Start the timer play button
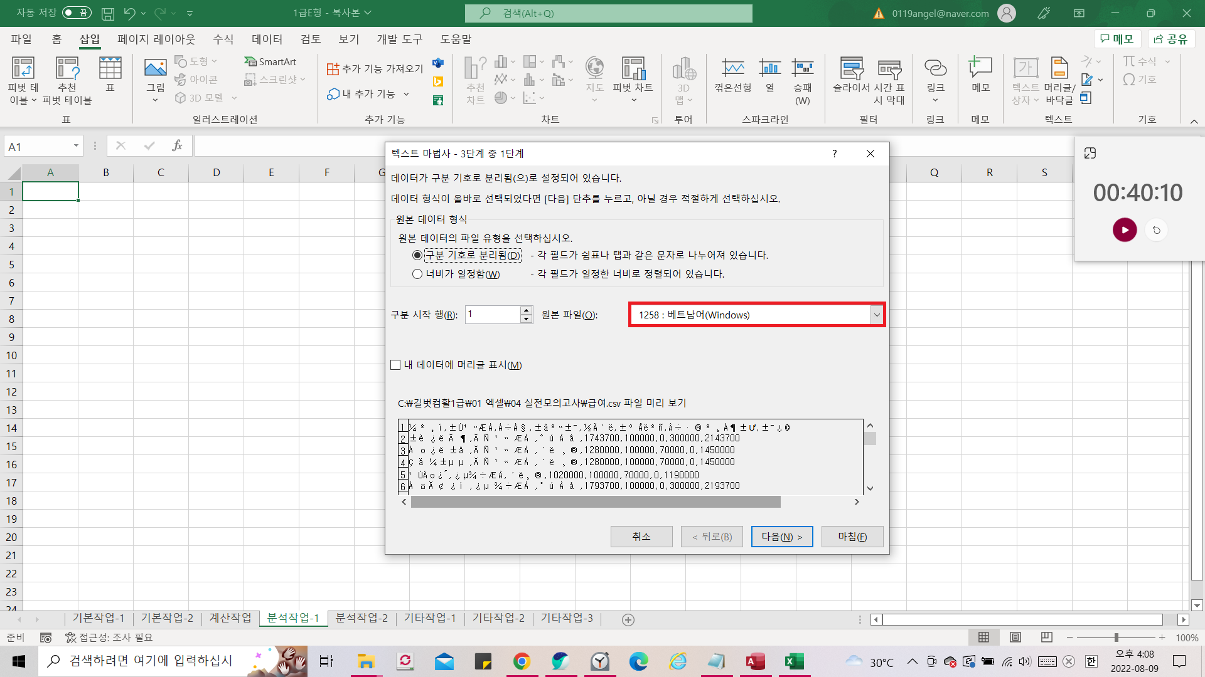1205x677 pixels. tap(1124, 230)
